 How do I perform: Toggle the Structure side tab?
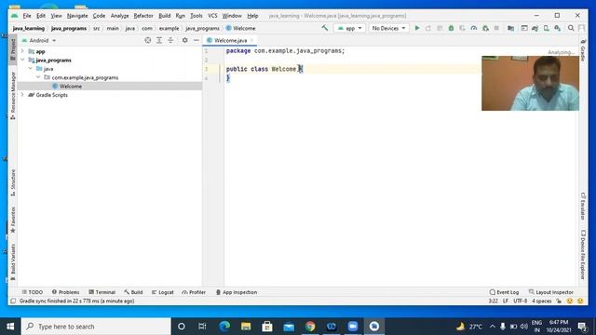pos(12,182)
